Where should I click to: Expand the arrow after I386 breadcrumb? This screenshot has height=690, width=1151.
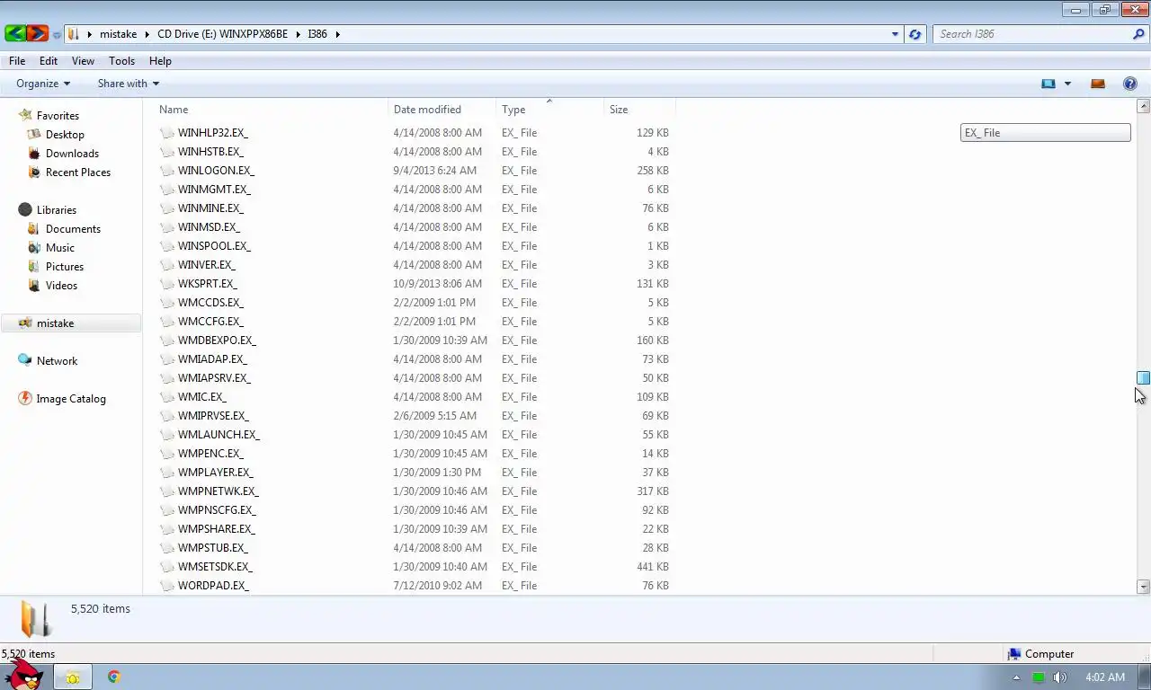(x=338, y=34)
